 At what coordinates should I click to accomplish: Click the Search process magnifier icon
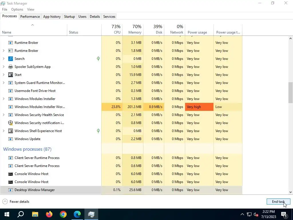click(x=11, y=59)
